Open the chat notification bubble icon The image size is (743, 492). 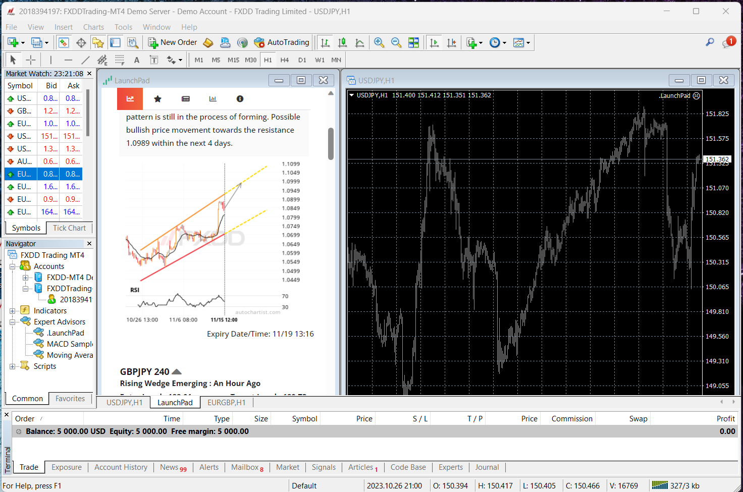click(x=728, y=42)
